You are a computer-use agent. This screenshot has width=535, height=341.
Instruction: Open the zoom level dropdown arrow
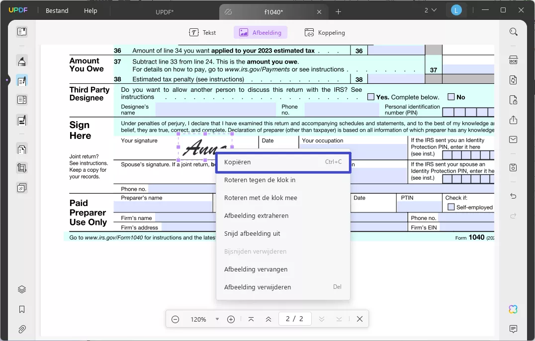(217, 319)
